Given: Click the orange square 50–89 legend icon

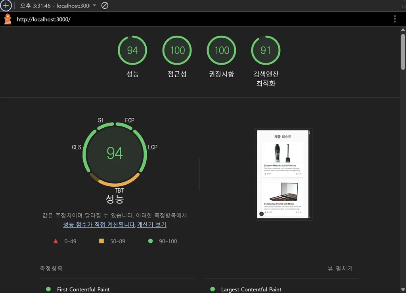Looking at the screenshot, I should 101,241.
